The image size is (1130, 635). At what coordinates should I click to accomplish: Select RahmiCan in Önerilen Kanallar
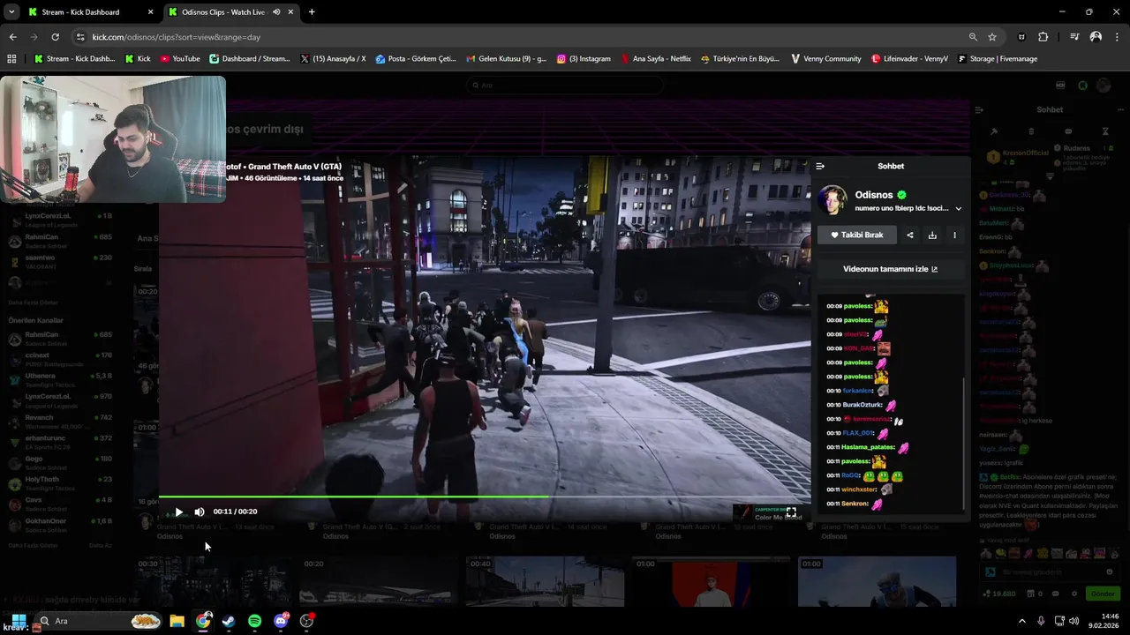(x=60, y=339)
